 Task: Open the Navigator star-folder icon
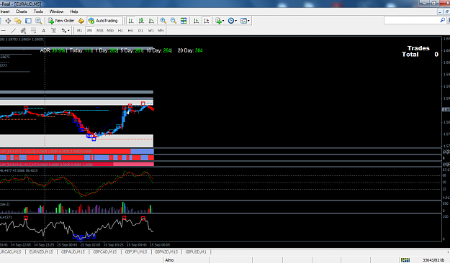tap(18, 21)
